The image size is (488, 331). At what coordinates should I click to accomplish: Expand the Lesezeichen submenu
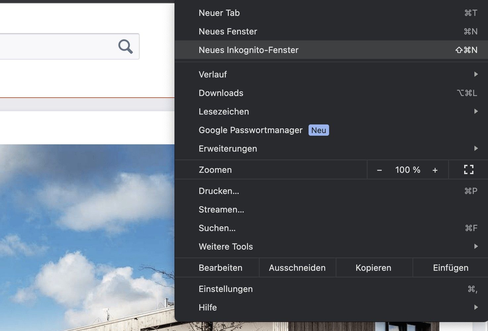click(224, 112)
